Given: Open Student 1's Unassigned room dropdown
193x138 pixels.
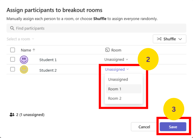Looking at the screenshot, I should tap(116, 60).
